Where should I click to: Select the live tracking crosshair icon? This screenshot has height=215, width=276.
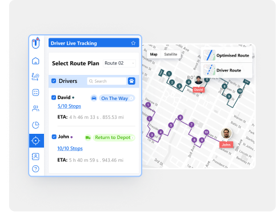[x=36, y=141]
